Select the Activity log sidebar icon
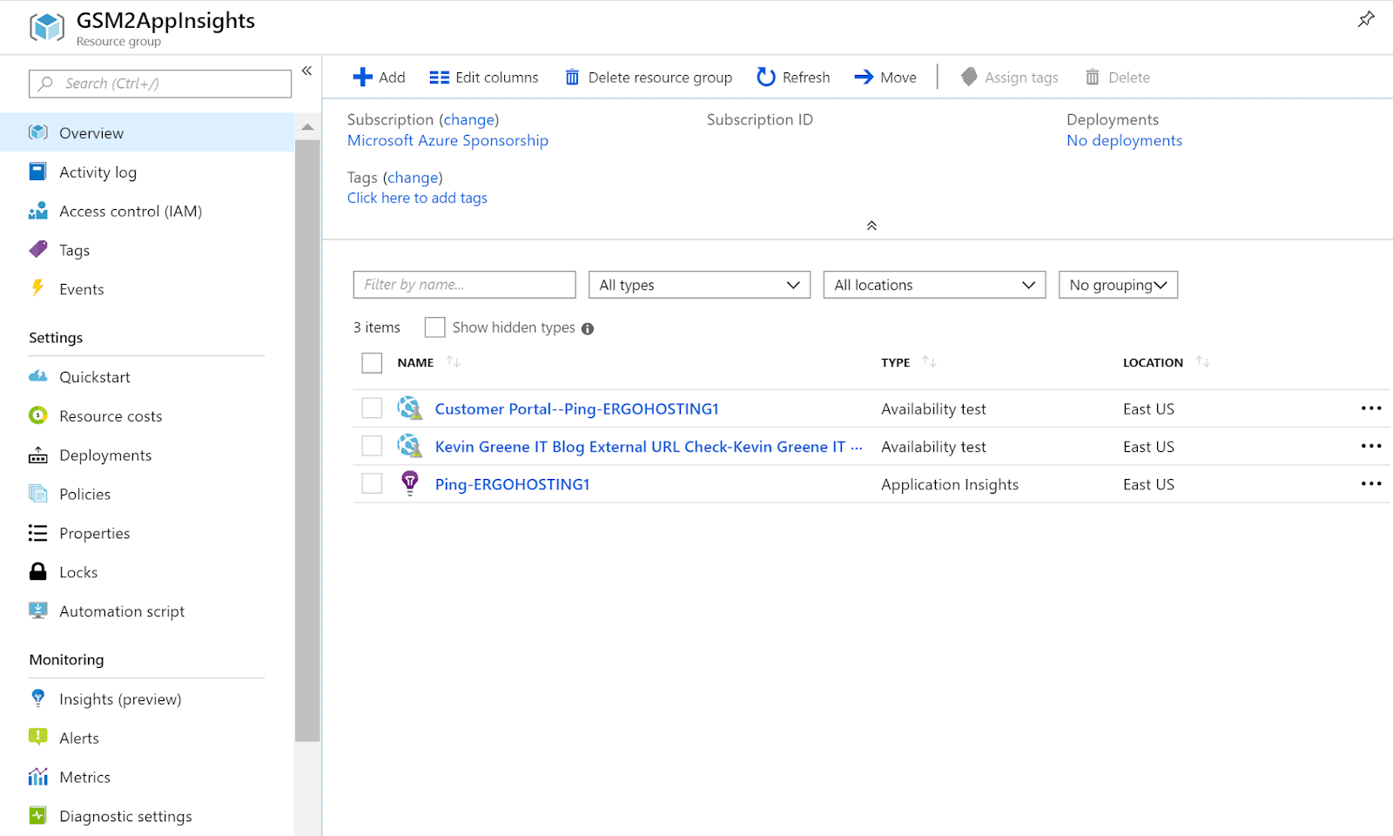 tap(37, 172)
